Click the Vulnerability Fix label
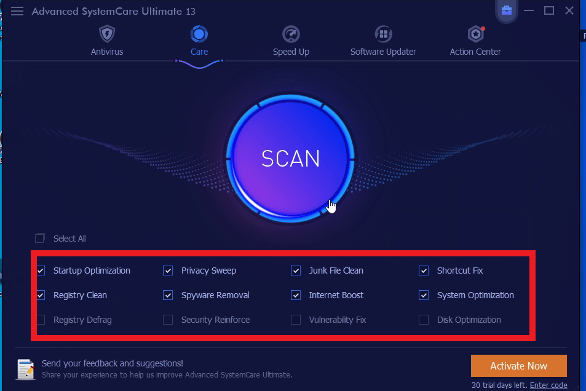This screenshot has height=391, width=586. [338, 320]
